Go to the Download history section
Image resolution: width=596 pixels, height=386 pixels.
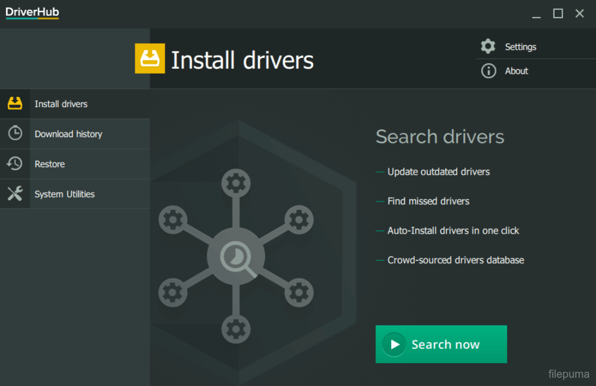68,134
